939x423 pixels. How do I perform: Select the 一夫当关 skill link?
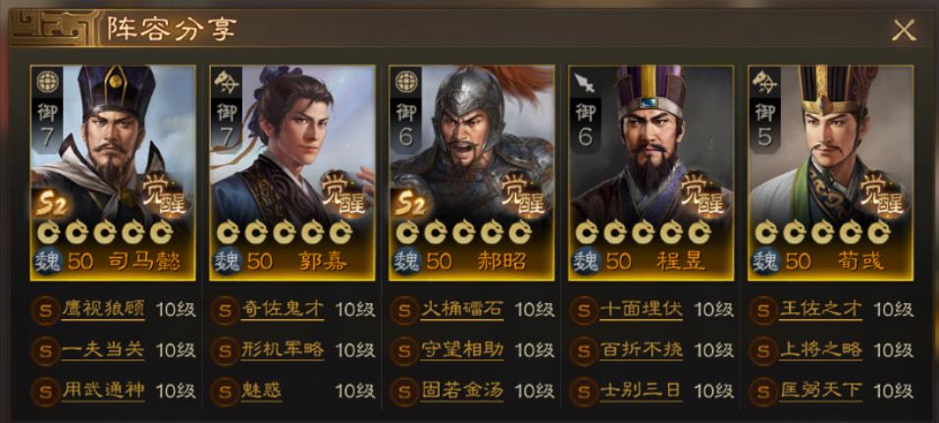103,350
